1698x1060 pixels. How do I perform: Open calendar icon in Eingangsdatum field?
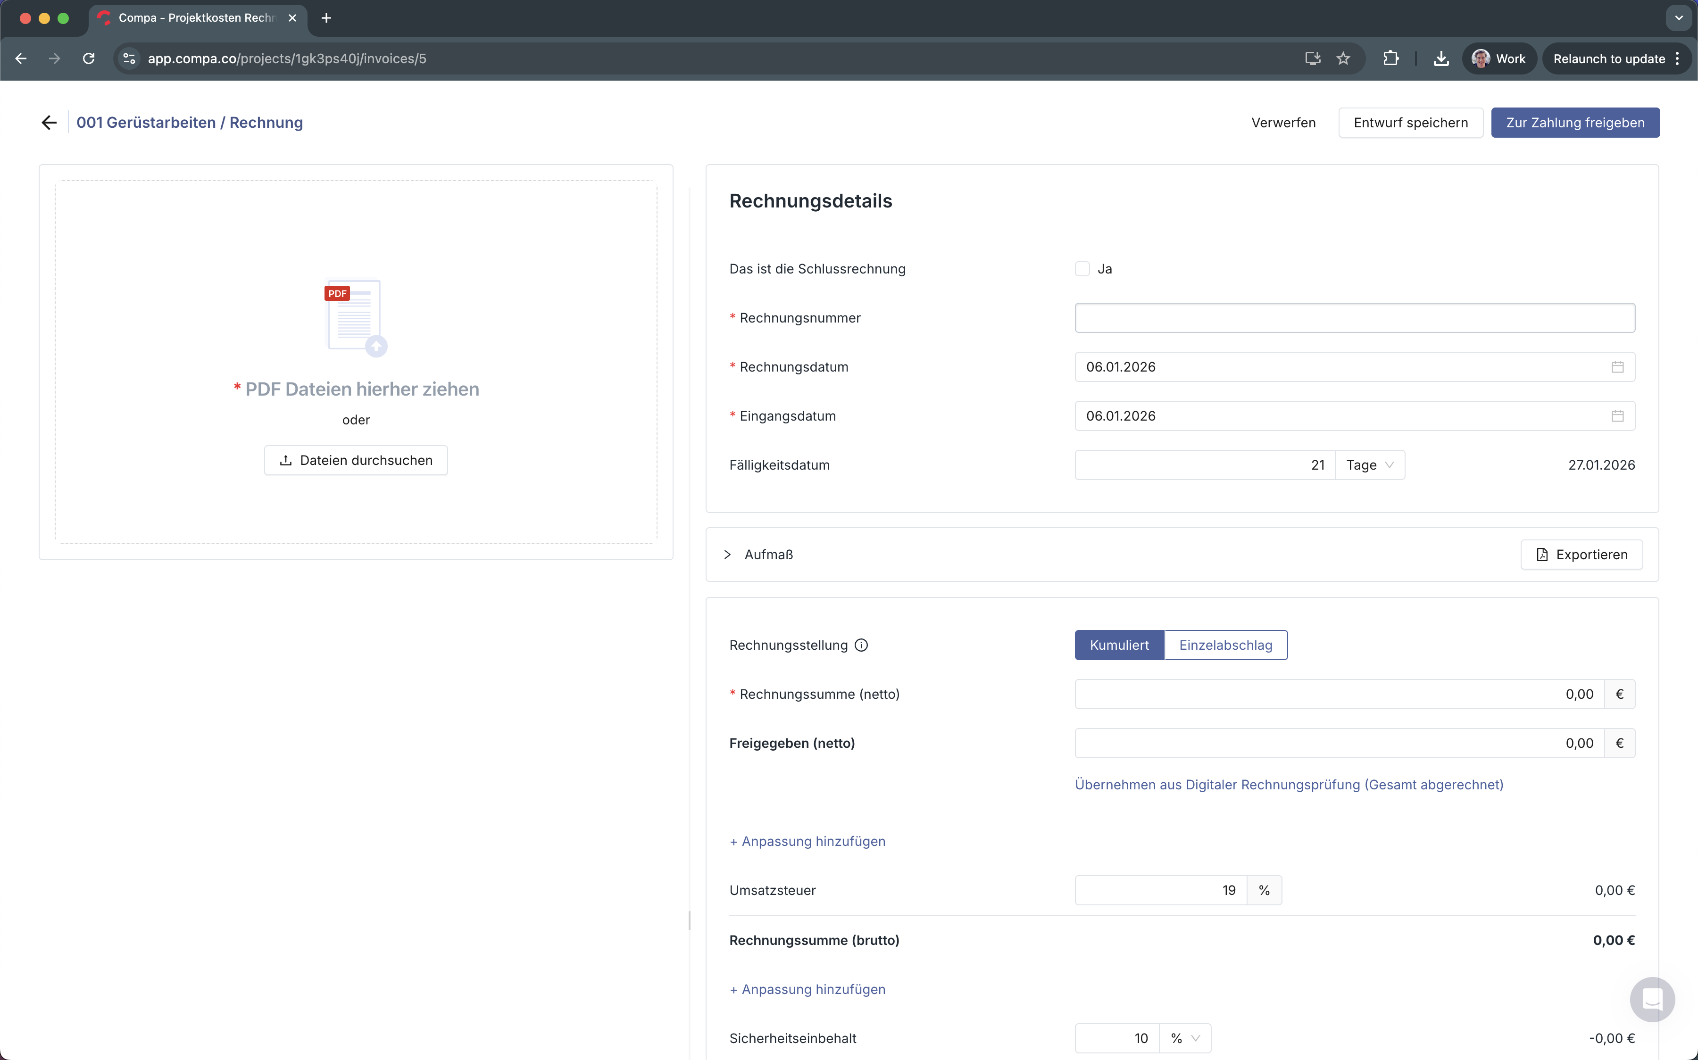coord(1617,416)
